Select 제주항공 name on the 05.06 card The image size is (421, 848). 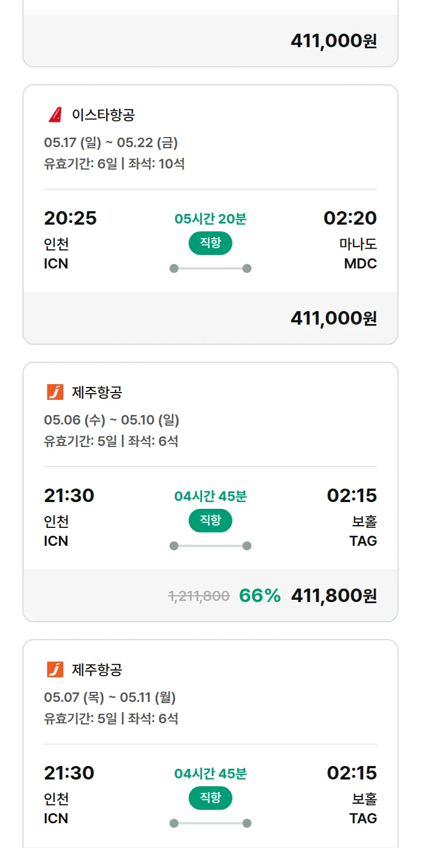[97, 392]
